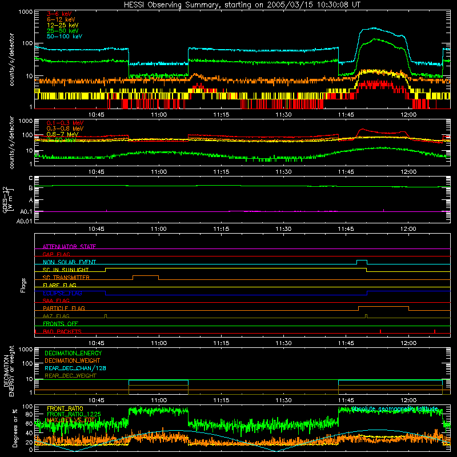Select the GAP_FLAG label
The width and height of the screenshot is (457, 457).
(56, 254)
